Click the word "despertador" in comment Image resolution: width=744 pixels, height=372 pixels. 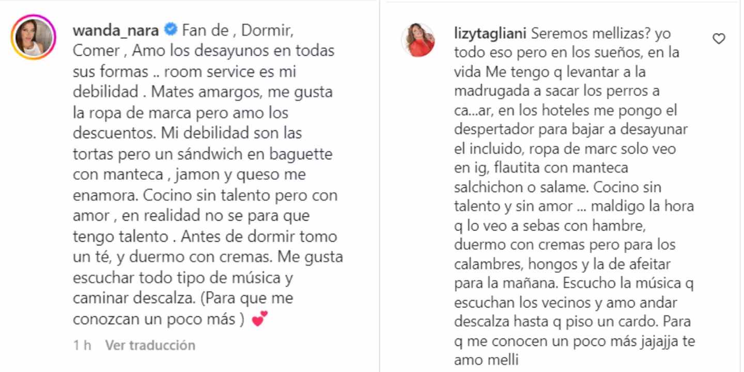pyautogui.click(x=495, y=129)
